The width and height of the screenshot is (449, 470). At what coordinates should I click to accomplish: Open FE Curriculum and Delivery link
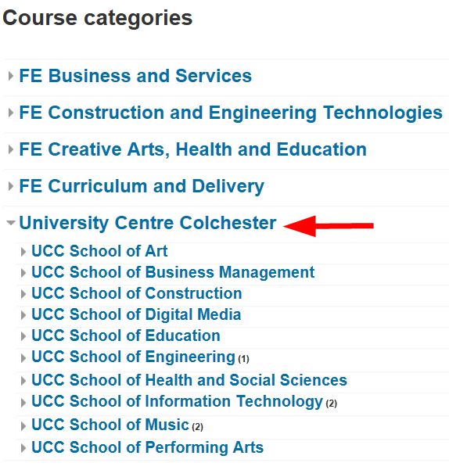point(142,186)
